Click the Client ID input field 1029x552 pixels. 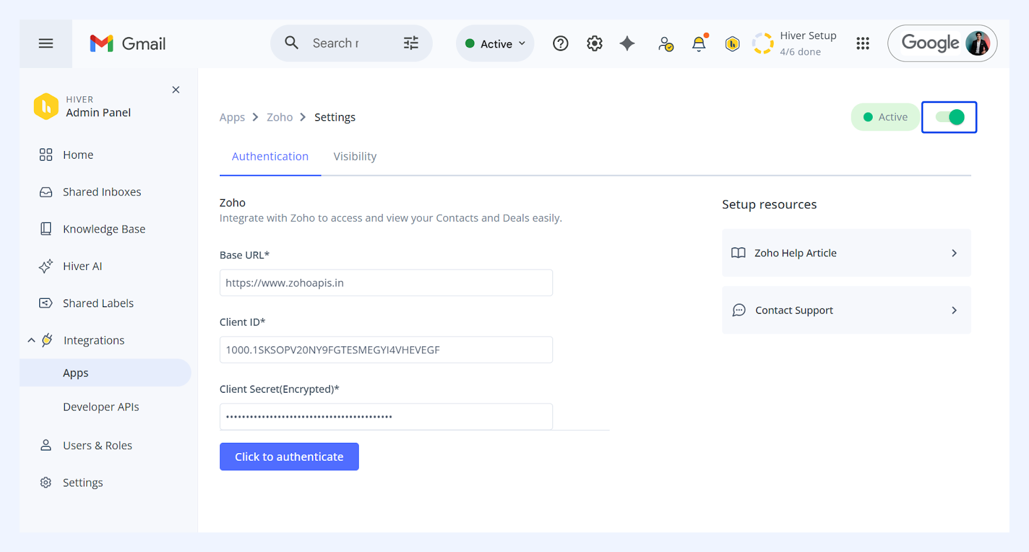click(386, 350)
